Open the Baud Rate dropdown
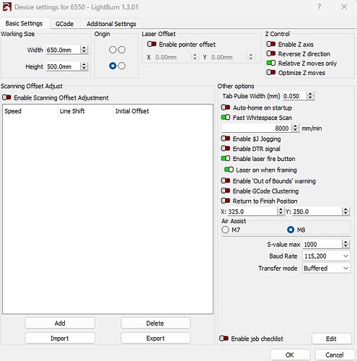Viewport: 357px width, 361px height. (327, 256)
